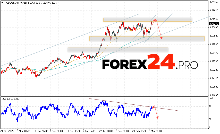Viewport: 220px width, 134px height.
Task: Select the lowest gray support zone rectangle
Action: [118, 50]
